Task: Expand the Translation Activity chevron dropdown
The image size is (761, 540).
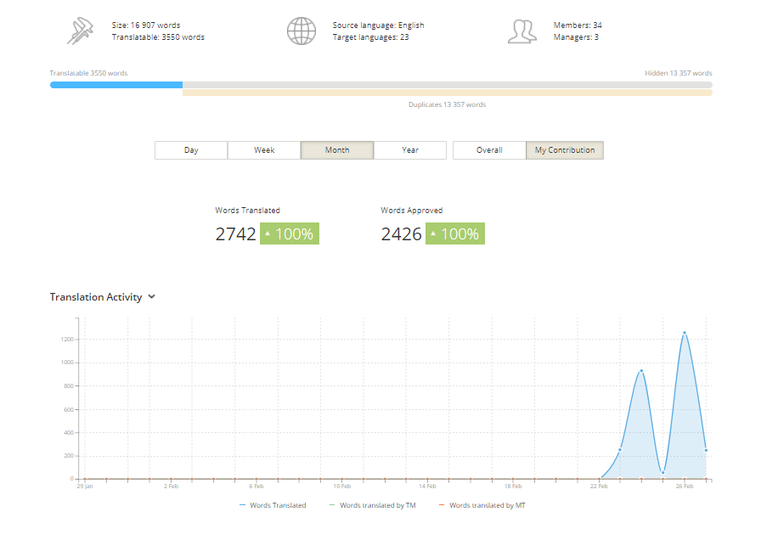Action: coord(152,296)
